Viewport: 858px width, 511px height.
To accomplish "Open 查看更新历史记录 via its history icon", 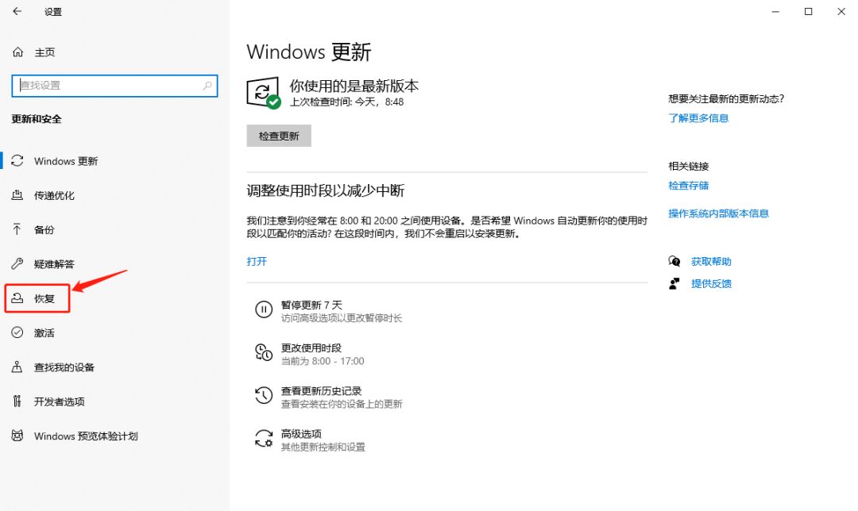I will pyautogui.click(x=264, y=395).
